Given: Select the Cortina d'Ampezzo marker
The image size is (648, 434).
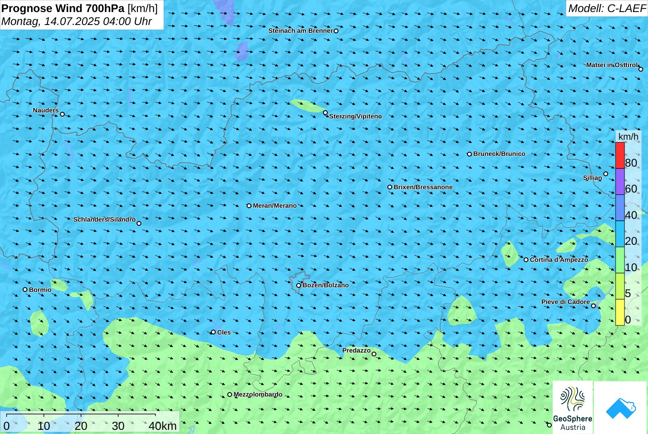Looking at the screenshot, I should [526, 260].
